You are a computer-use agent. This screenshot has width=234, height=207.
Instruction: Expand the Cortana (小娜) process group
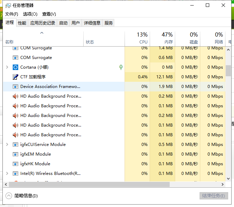click(7, 67)
